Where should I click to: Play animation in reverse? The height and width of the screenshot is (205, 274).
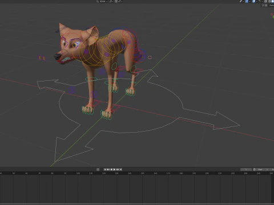click(111, 169)
